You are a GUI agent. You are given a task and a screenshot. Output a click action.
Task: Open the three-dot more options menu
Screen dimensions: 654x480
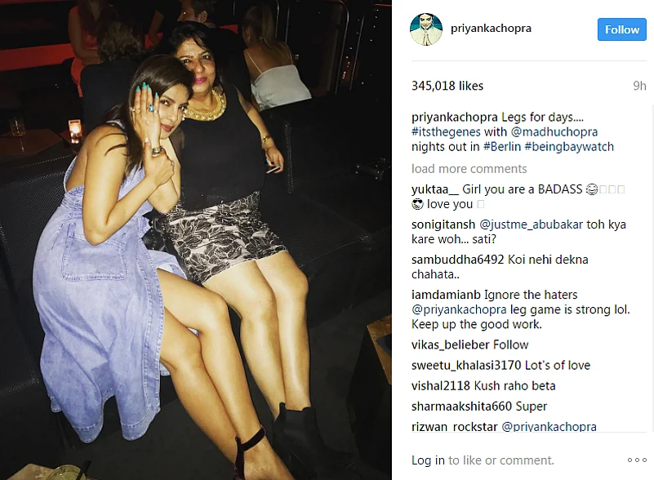tap(637, 460)
